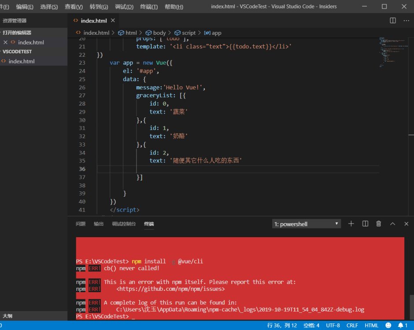Change the CRLF line ending setting
414x330 pixels.
[x=352, y=326]
